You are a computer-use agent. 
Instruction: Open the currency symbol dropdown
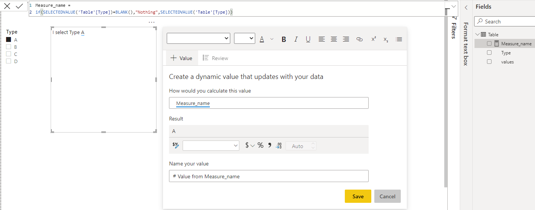[x=250, y=145]
